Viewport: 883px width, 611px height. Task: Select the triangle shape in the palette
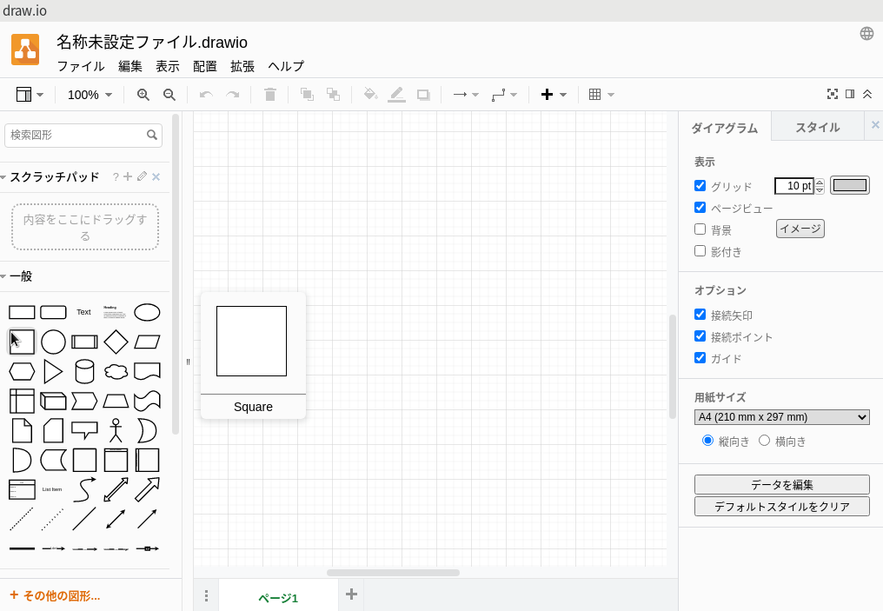[53, 372]
